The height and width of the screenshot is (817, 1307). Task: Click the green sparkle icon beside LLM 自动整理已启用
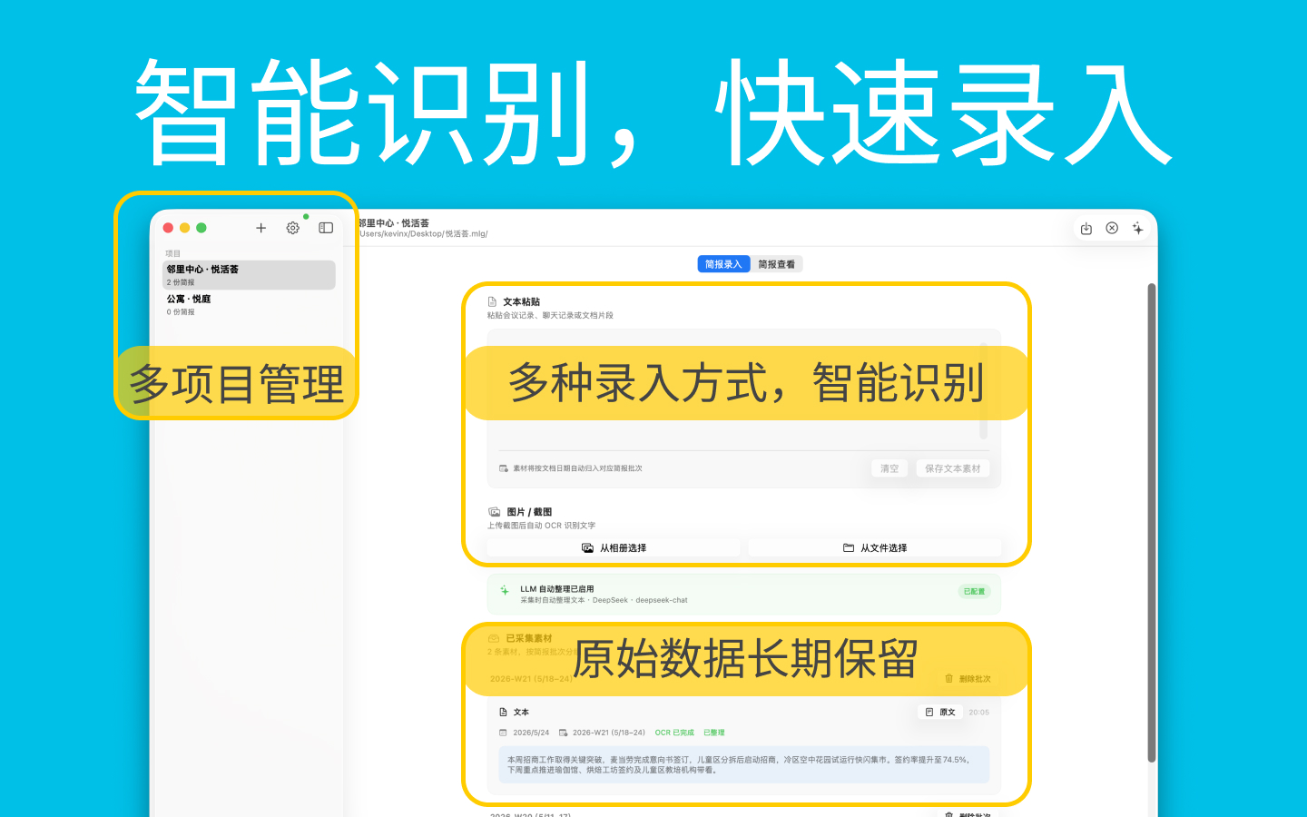(504, 590)
